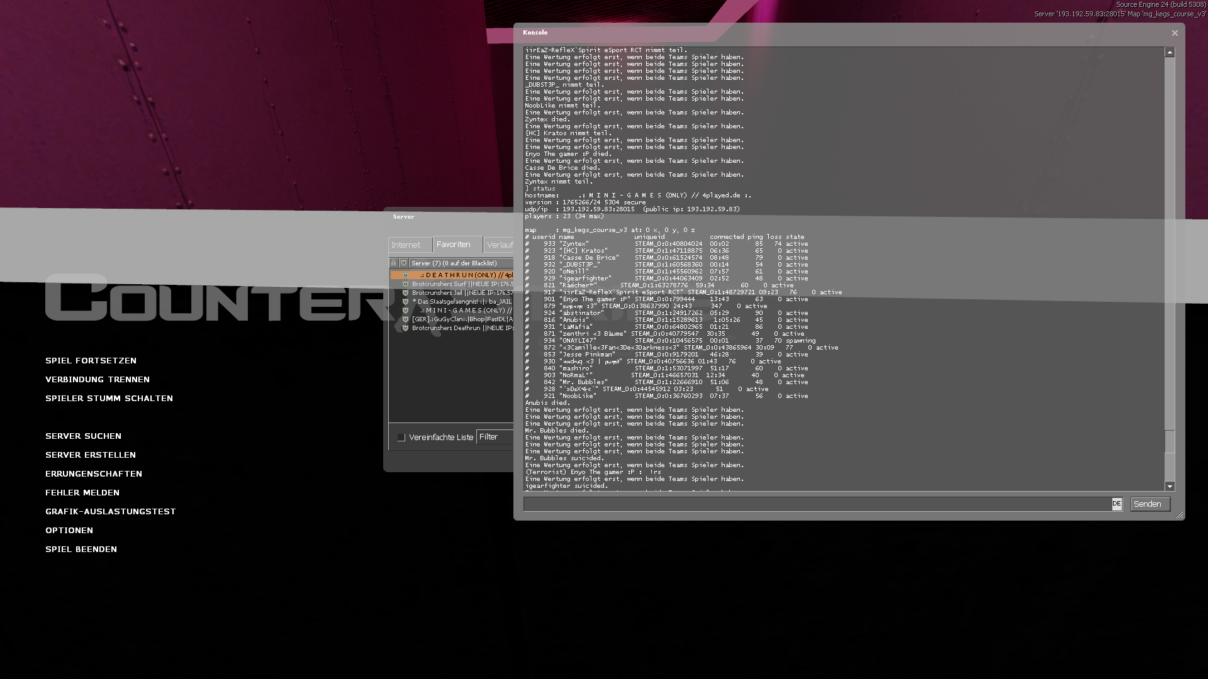Click VAC shield icon of MINI-GAMES (ONLY) server
Image resolution: width=1208 pixels, height=679 pixels.
pos(406,311)
